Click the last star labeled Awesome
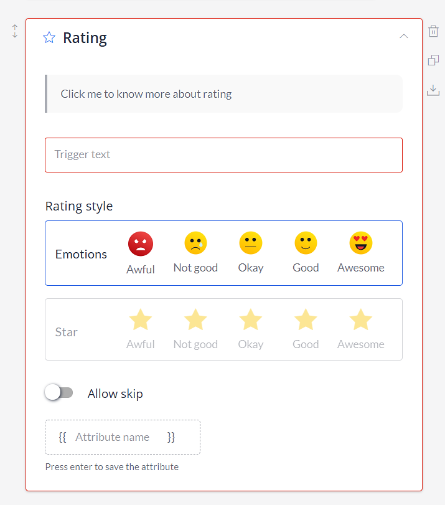 (360, 320)
